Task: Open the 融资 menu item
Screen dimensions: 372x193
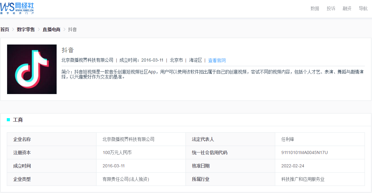Action: pos(347,8)
